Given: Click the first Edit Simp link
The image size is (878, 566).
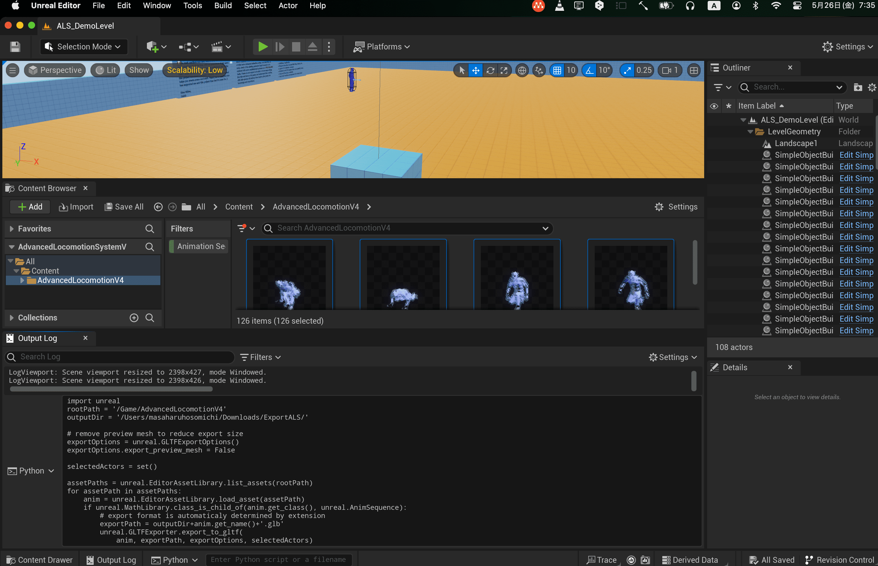Looking at the screenshot, I should (856, 155).
